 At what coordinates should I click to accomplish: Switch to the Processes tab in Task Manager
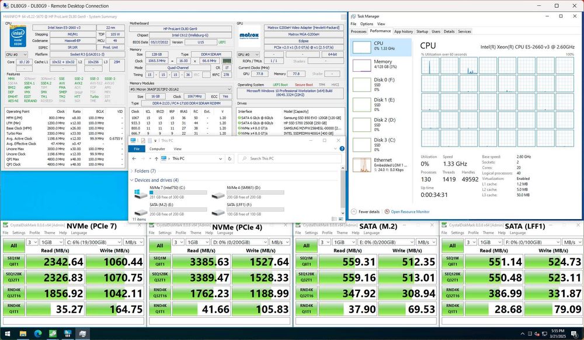click(x=359, y=32)
